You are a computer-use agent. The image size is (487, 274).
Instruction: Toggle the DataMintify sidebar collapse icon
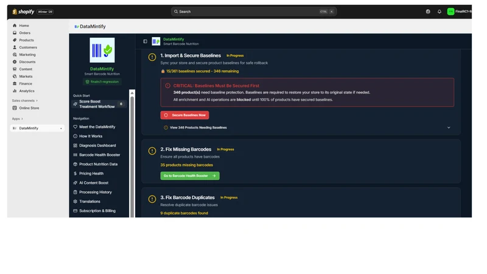point(145,41)
